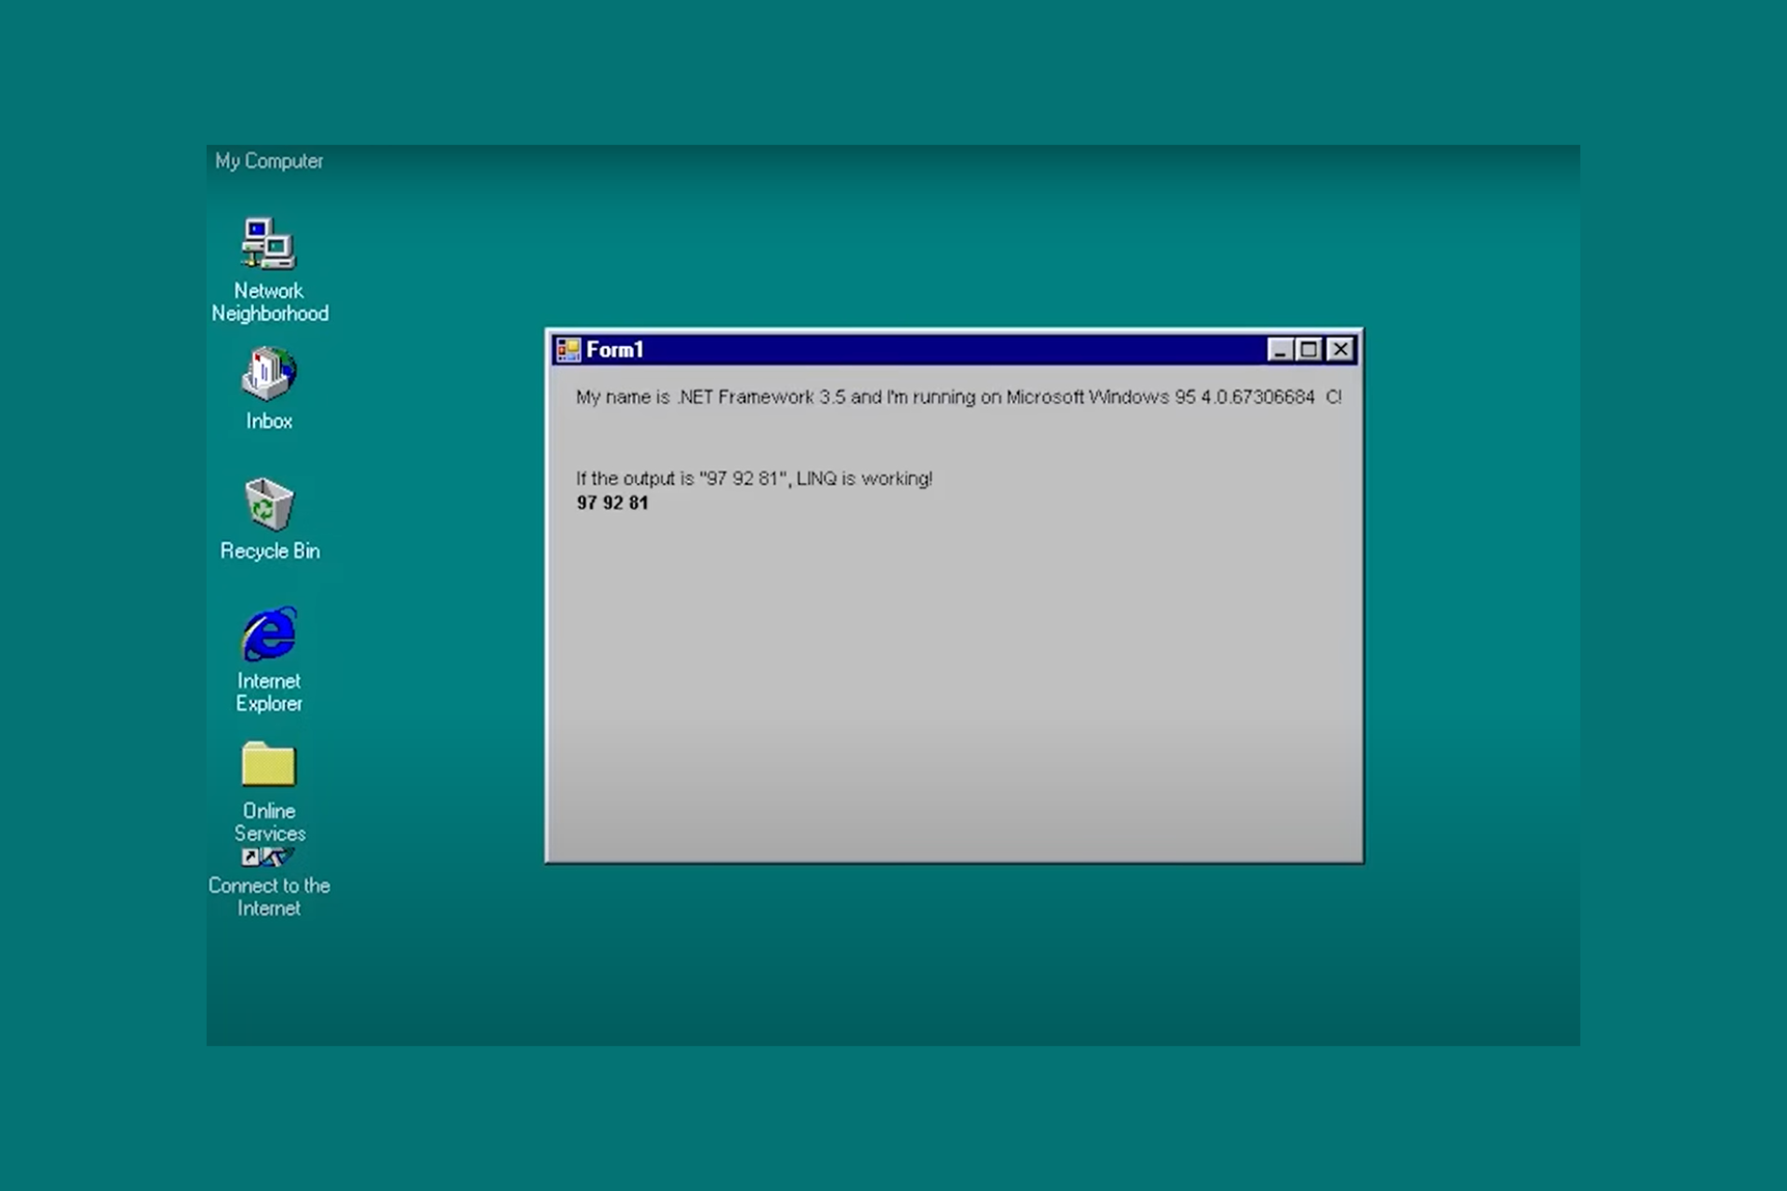Maximize the Form1 window

coord(1310,350)
